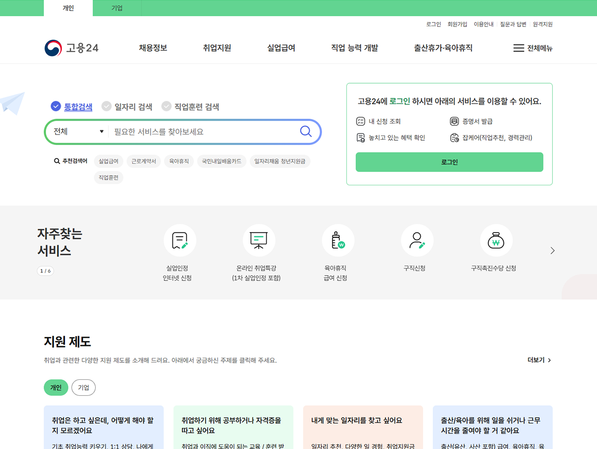Open the 질문과 답변 link
The height and width of the screenshot is (449, 597).
pyautogui.click(x=513, y=24)
